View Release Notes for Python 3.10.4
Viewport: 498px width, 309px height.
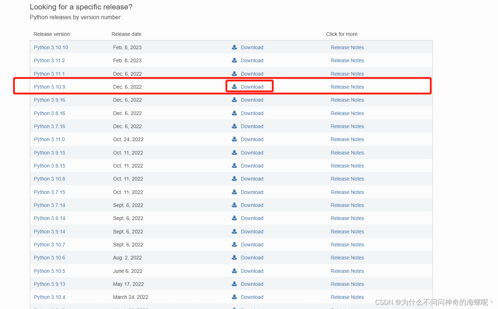click(347, 297)
